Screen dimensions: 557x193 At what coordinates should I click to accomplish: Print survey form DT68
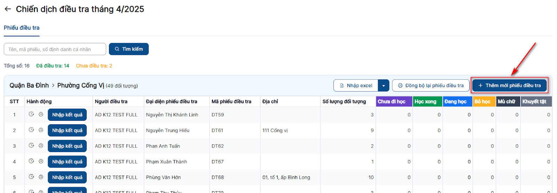tap(41, 177)
